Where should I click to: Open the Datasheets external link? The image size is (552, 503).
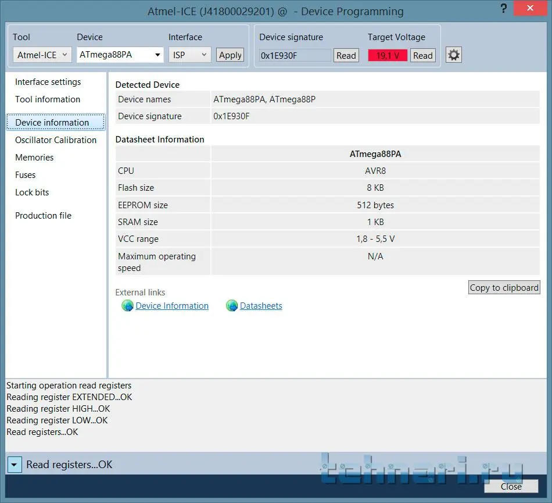pyautogui.click(x=261, y=306)
